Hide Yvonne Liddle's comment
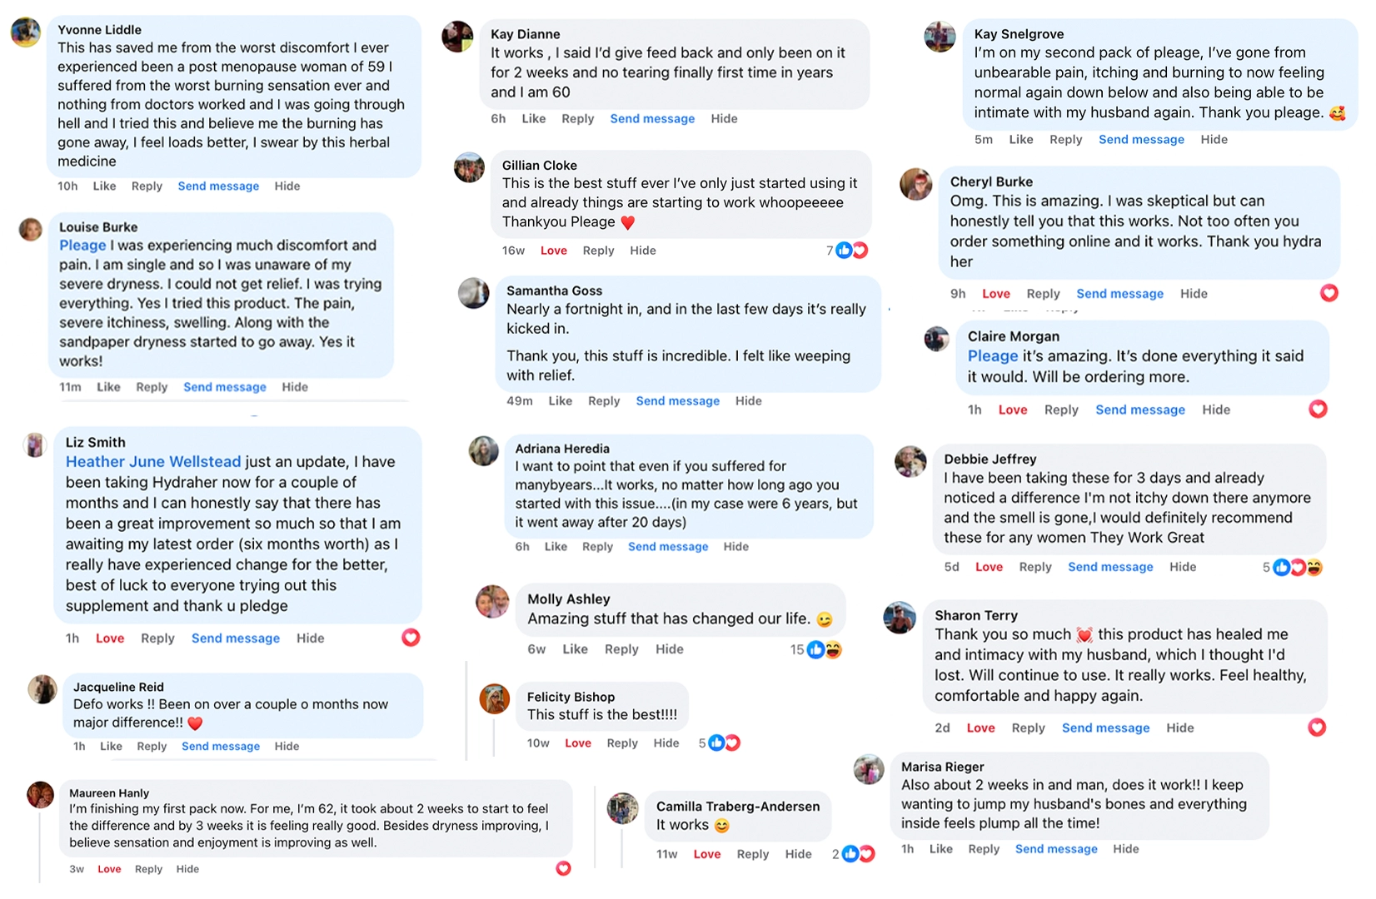 click(x=287, y=186)
